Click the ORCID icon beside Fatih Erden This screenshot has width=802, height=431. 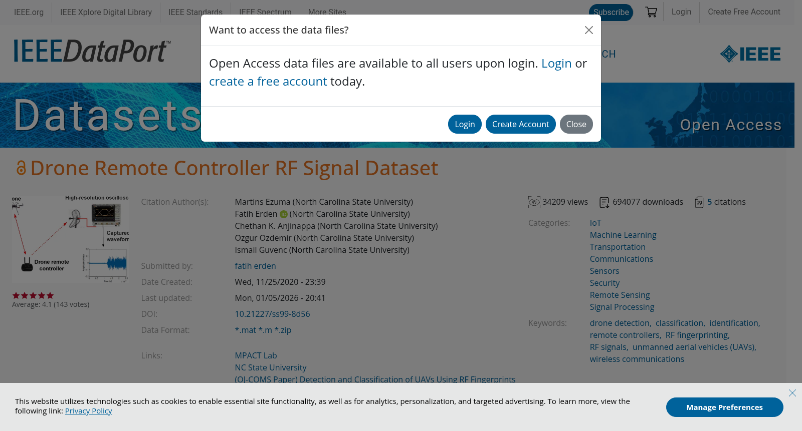284,214
